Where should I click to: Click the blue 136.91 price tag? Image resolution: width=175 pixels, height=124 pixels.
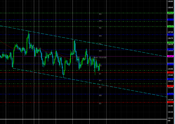tap(171, 35)
